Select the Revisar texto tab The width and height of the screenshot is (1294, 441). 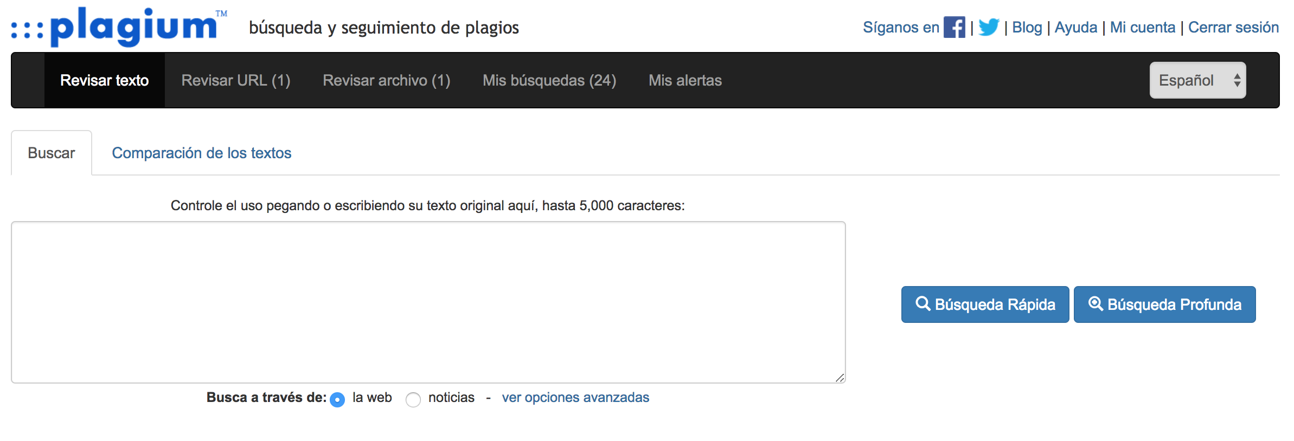point(105,80)
